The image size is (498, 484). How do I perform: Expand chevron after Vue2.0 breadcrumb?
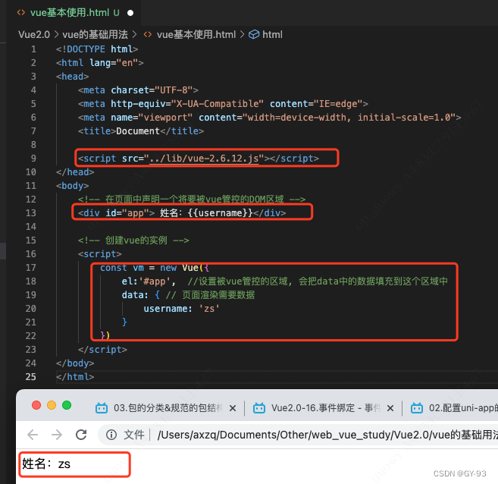pos(56,34)
